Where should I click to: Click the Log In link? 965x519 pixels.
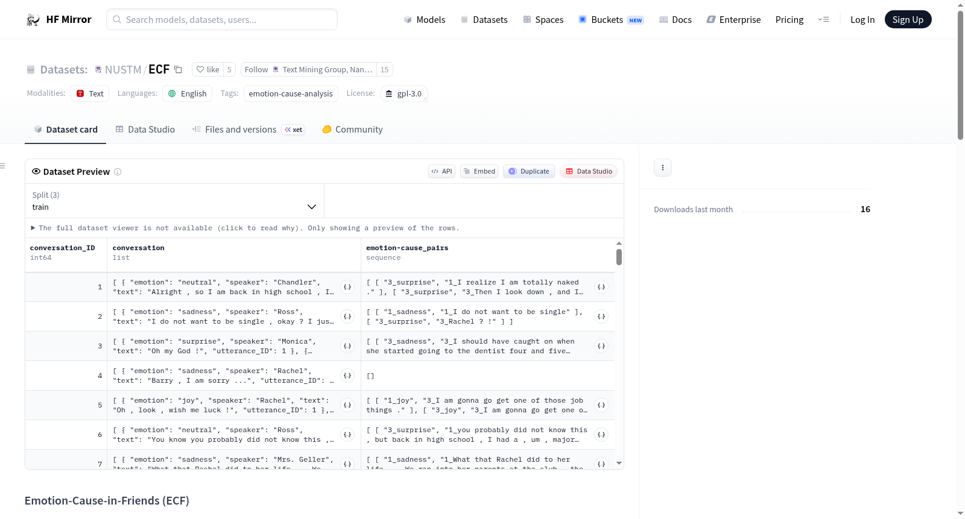tap(862, 19)
